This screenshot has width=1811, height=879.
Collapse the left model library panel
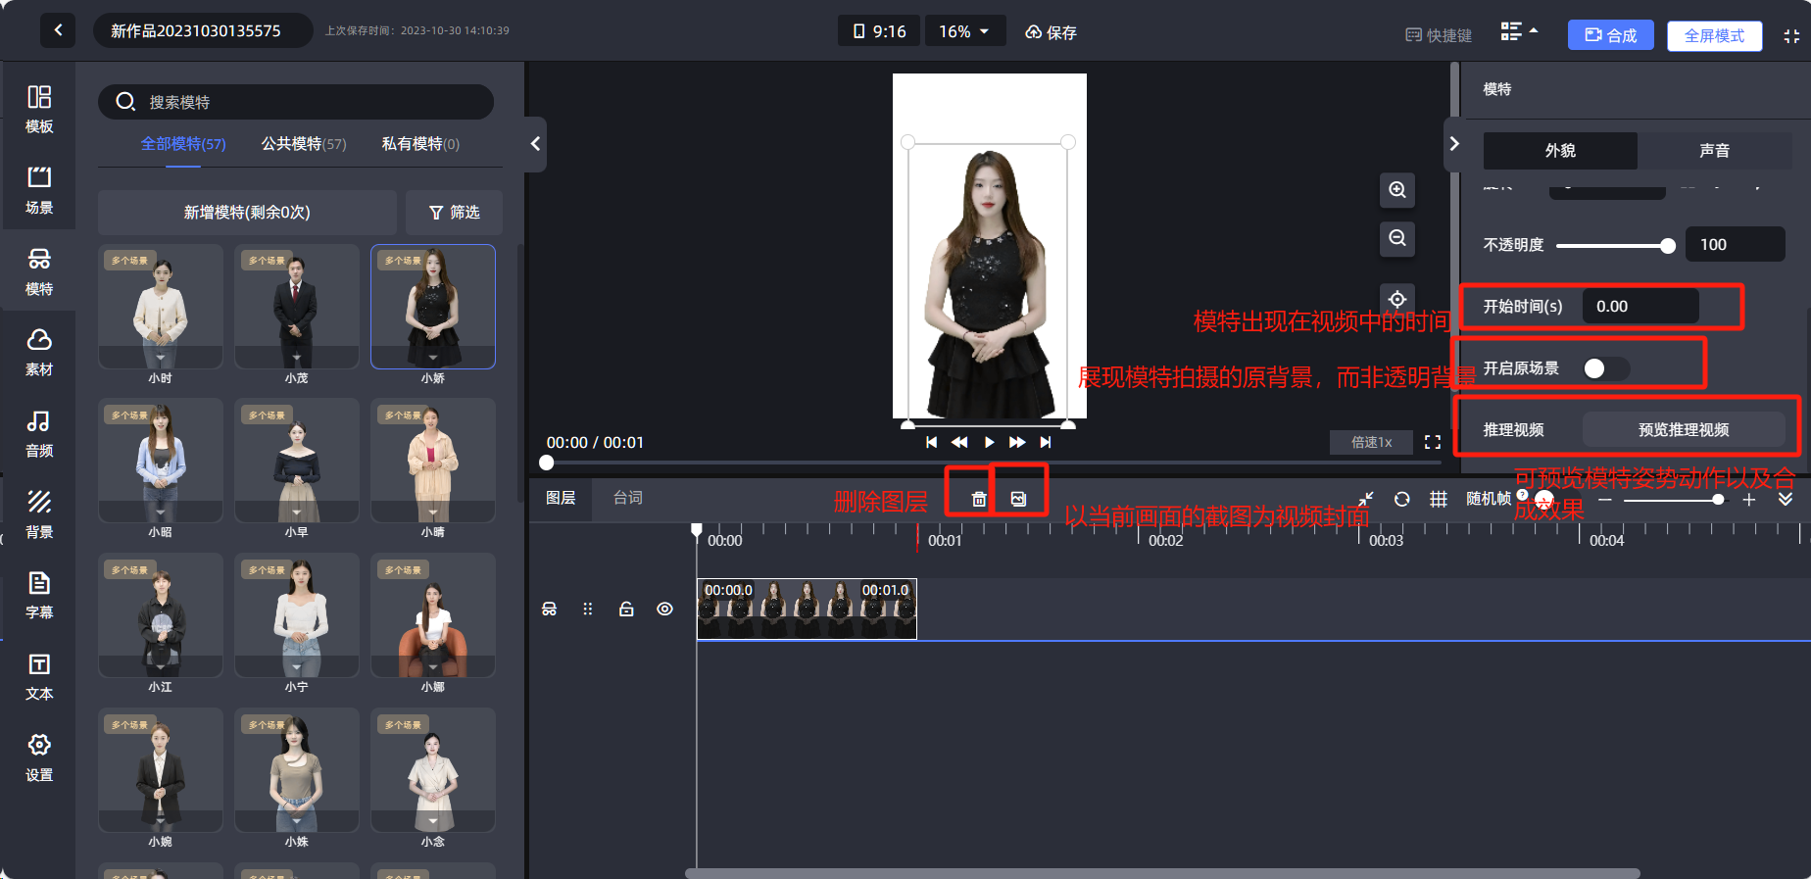535,144
